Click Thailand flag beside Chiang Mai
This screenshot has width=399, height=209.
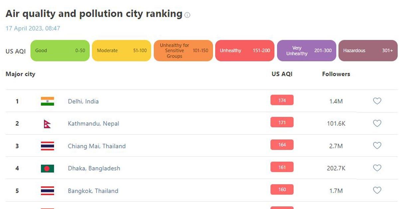point(47,146)
